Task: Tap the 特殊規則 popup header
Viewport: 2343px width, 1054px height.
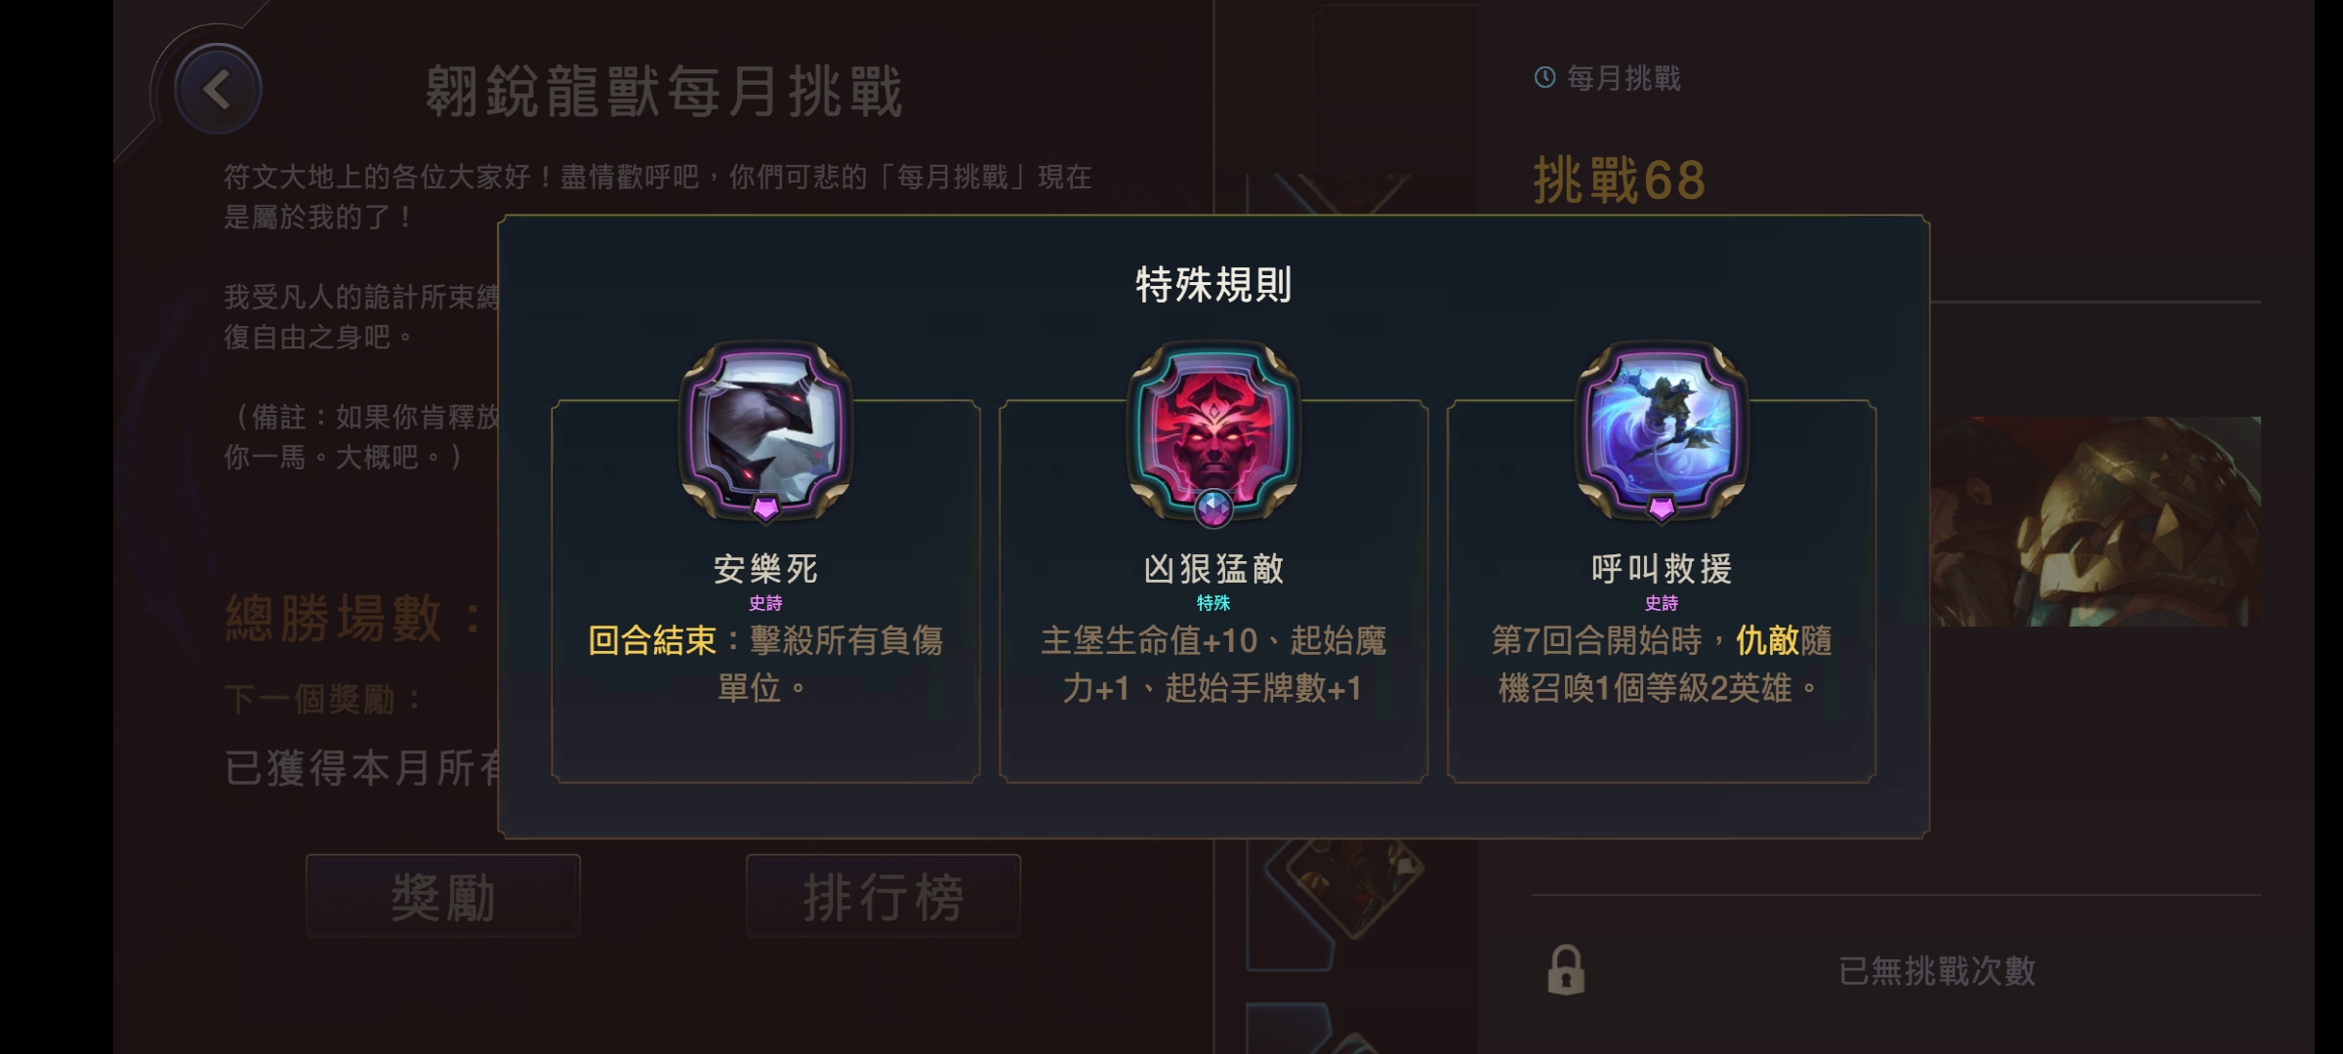Action: 1213,284
